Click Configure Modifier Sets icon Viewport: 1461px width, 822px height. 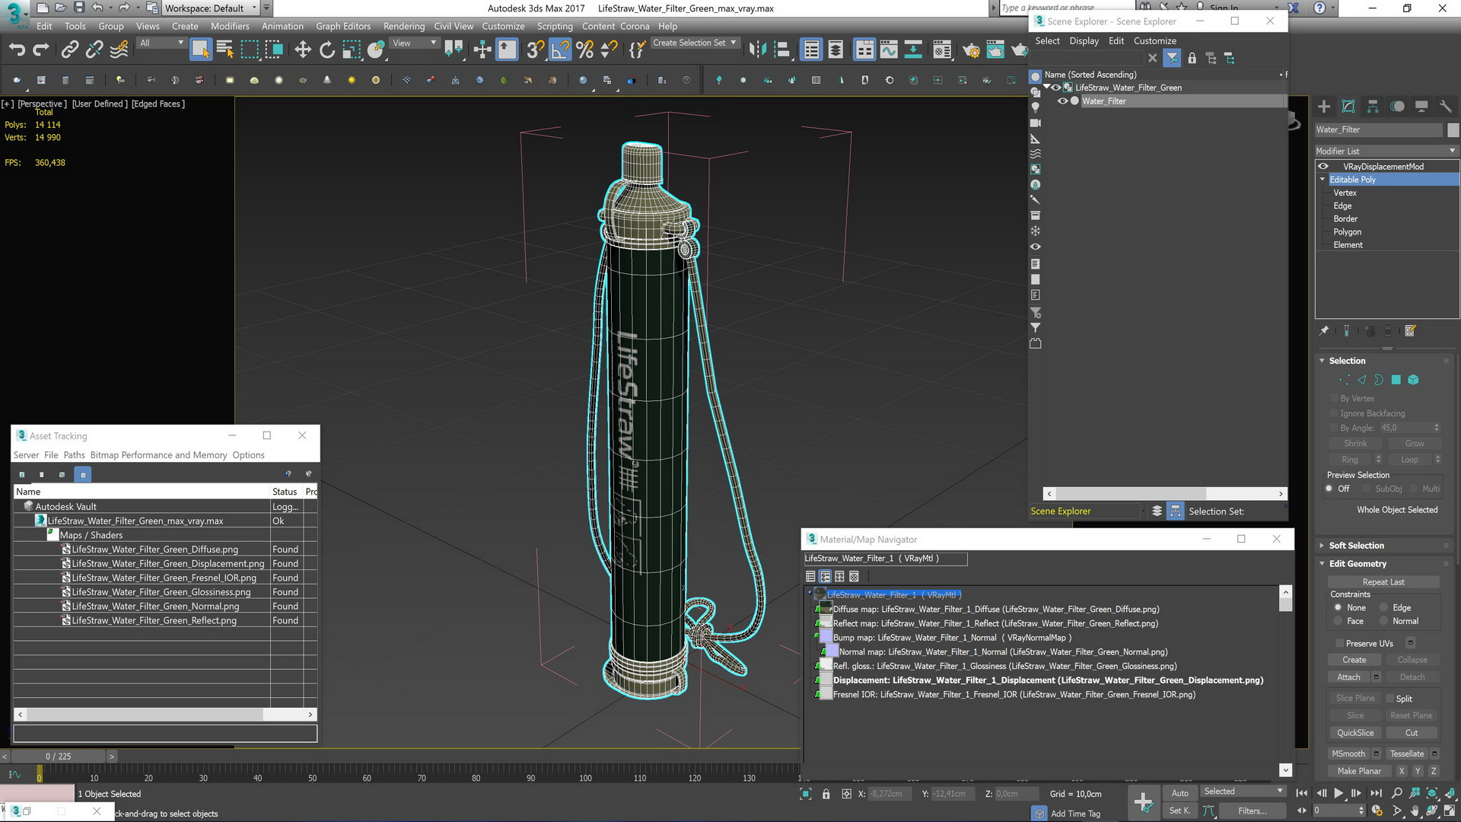pos(1410,331)
